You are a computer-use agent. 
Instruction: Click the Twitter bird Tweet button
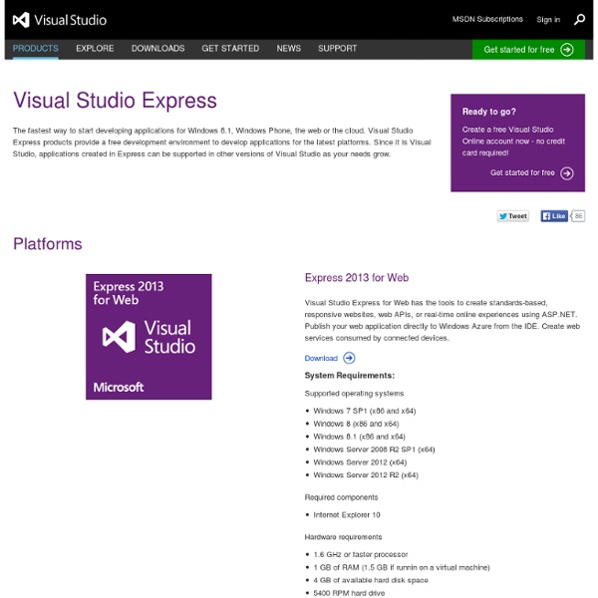[x=513, y=216]
